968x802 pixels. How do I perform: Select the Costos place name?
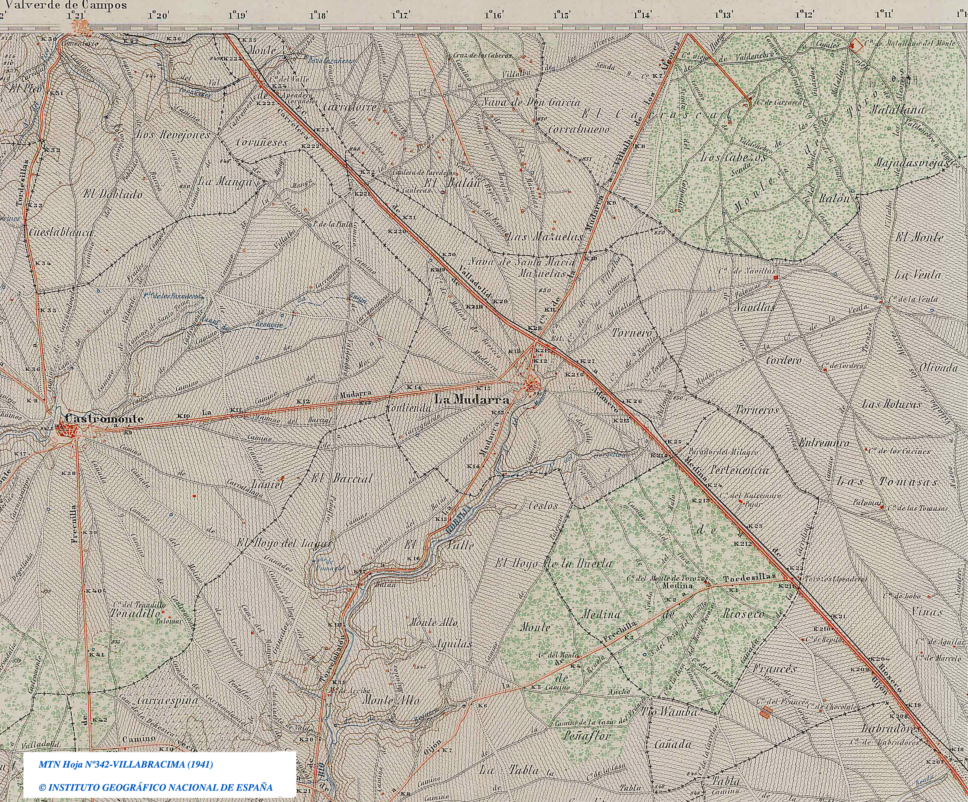[x=543, y=505]
